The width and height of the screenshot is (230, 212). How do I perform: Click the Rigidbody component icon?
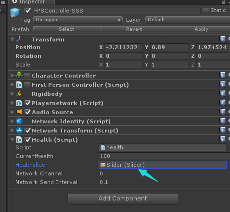click(x=19, y=93)
